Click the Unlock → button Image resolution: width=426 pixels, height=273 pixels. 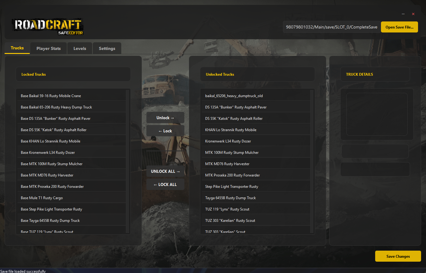[165, 118]
